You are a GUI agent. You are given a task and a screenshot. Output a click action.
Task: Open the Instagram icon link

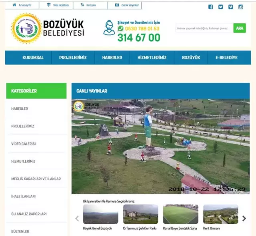point(241,7)
